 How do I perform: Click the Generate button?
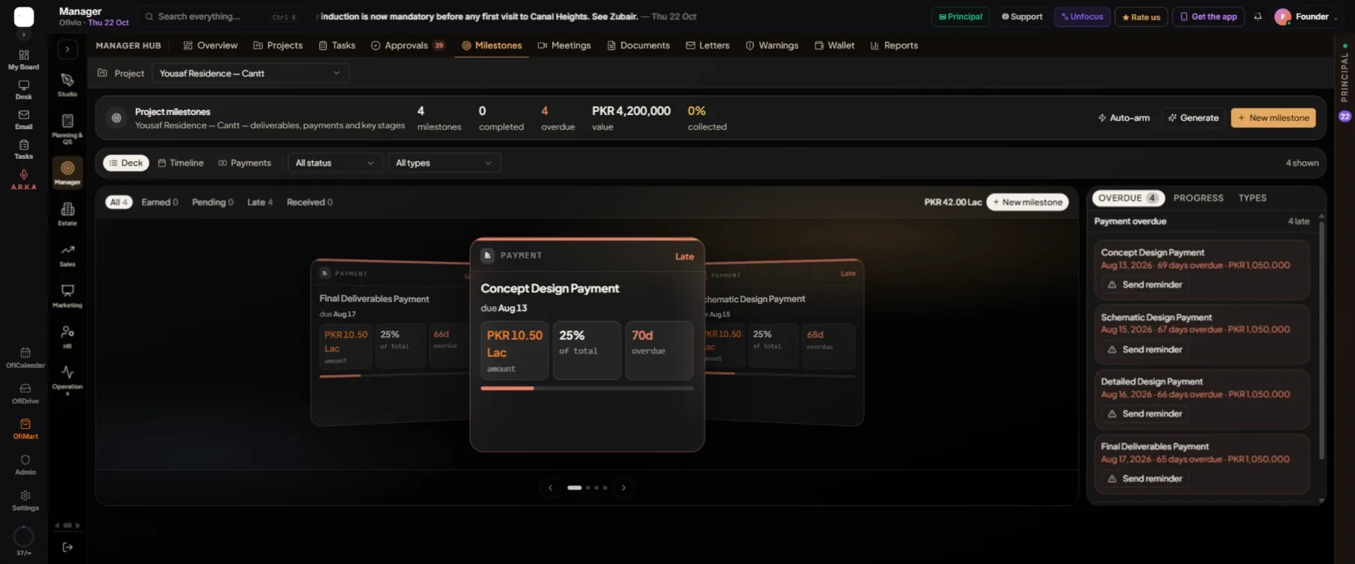coord(1193,118)
